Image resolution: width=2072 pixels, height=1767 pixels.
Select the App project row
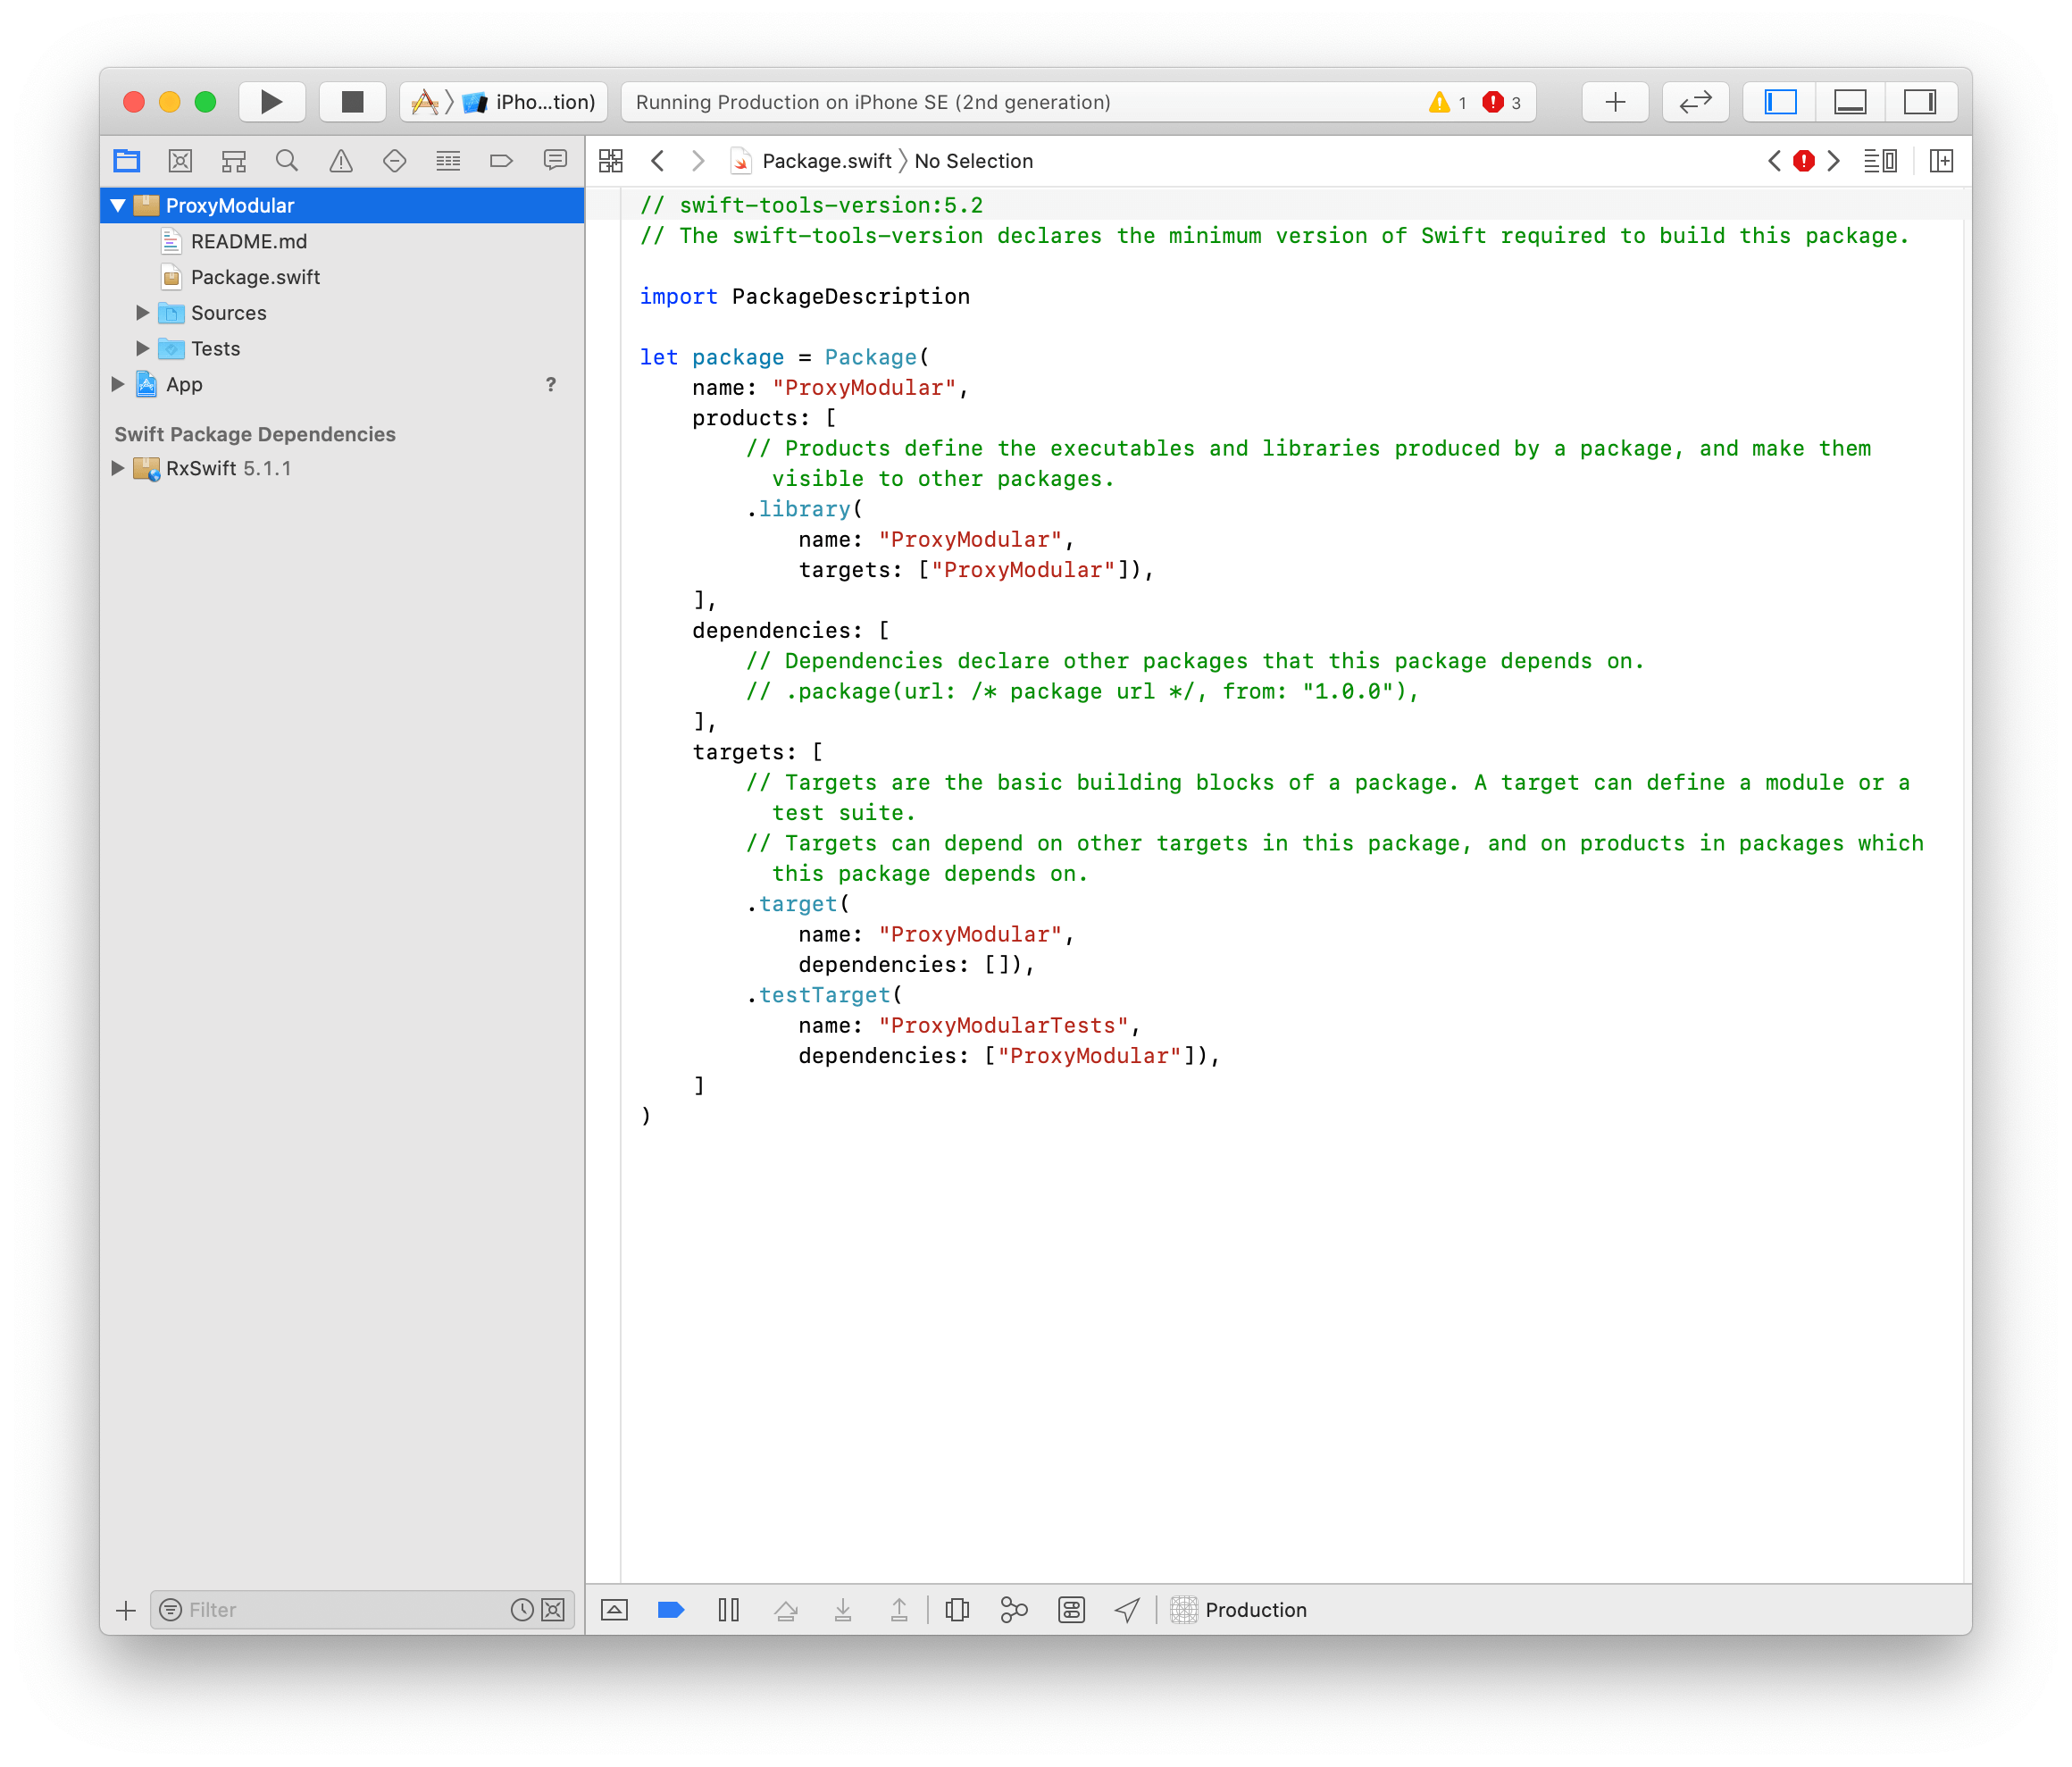tap(342, 384)
